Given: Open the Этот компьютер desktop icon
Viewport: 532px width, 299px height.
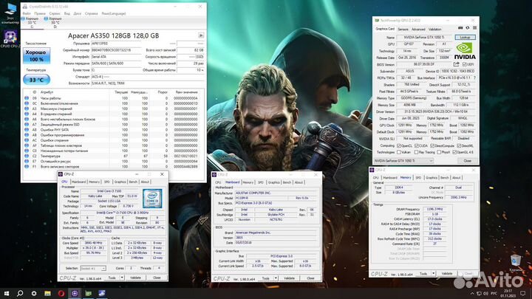Looking at the screenshot, I should pyautogui.click(x=10, y=13).
